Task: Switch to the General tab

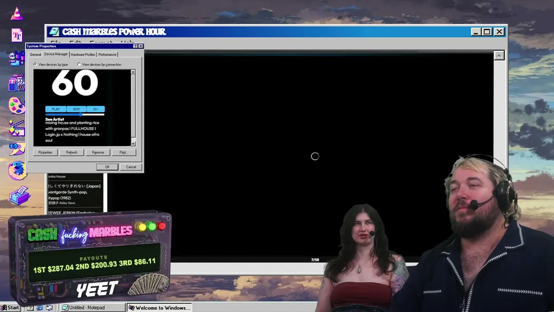Action: (x=35, y=55)
